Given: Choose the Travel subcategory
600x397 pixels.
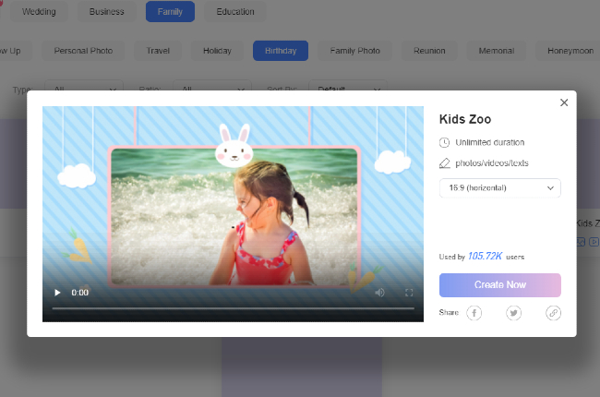Looking at the screenshot, I should [x=158, y=51].
